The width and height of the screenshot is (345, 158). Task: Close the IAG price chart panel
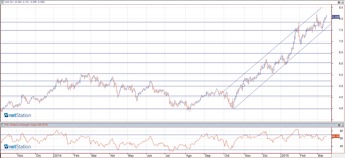(x=342, y=2)
